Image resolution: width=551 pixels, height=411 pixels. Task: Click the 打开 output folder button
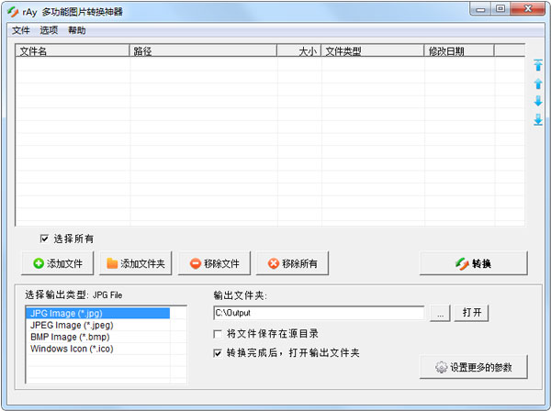pyautogui.click(x=471, y=312)
